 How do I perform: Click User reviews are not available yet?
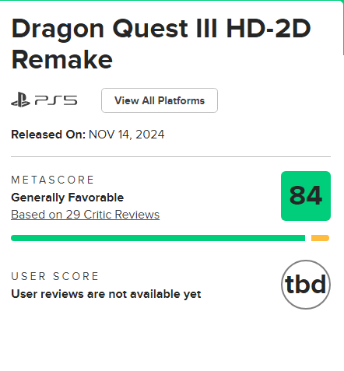click(106, 294)
